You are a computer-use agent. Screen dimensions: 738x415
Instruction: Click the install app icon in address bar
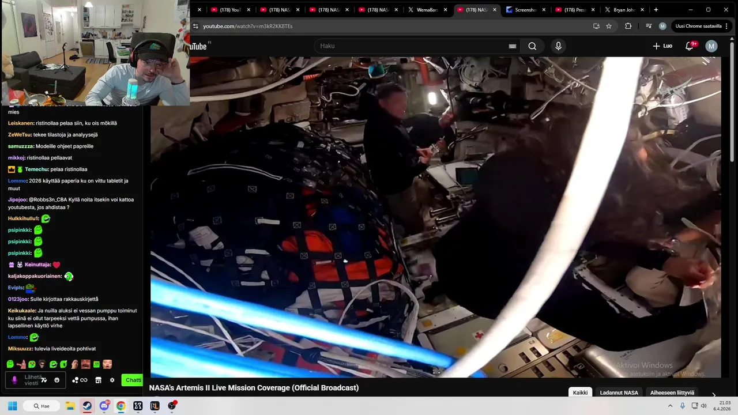pyautogui.click(x=596, y=26)
